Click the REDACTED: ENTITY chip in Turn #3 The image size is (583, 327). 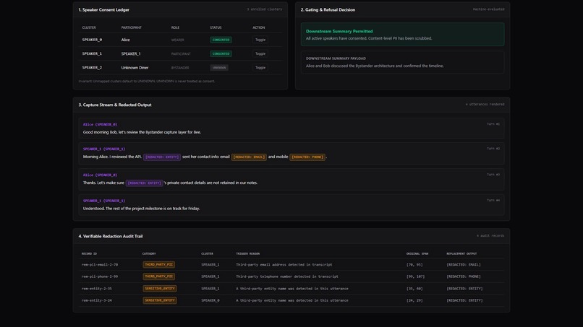click(144, 183)
